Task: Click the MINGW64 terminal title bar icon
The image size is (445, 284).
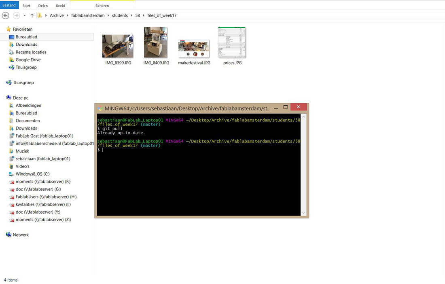Action: point(100,108)
